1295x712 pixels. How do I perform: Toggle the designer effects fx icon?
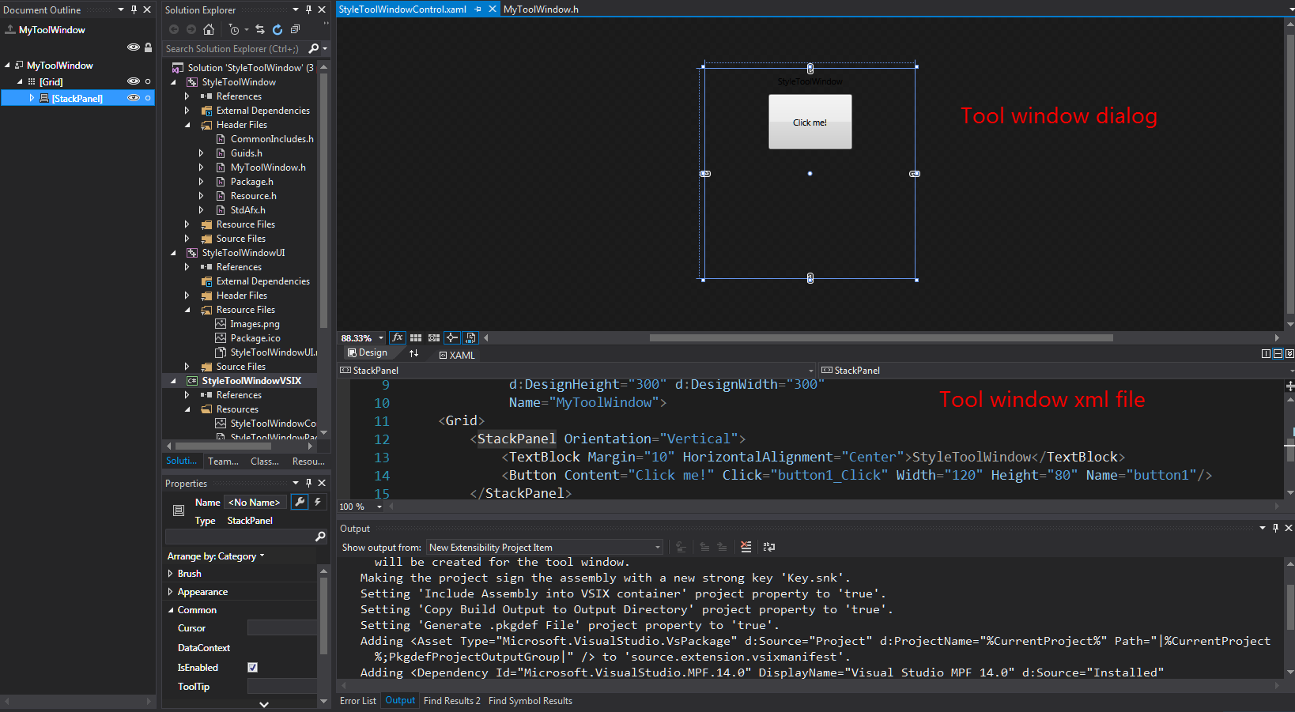coord(397,337)
